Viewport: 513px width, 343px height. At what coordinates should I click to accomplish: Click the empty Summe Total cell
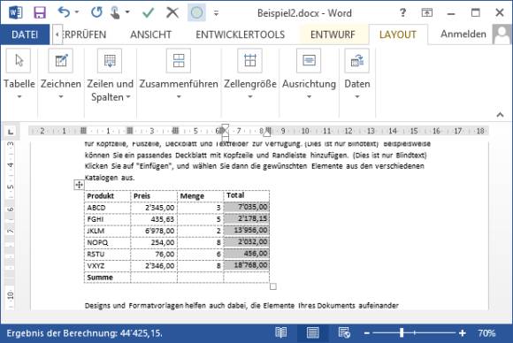247,278
